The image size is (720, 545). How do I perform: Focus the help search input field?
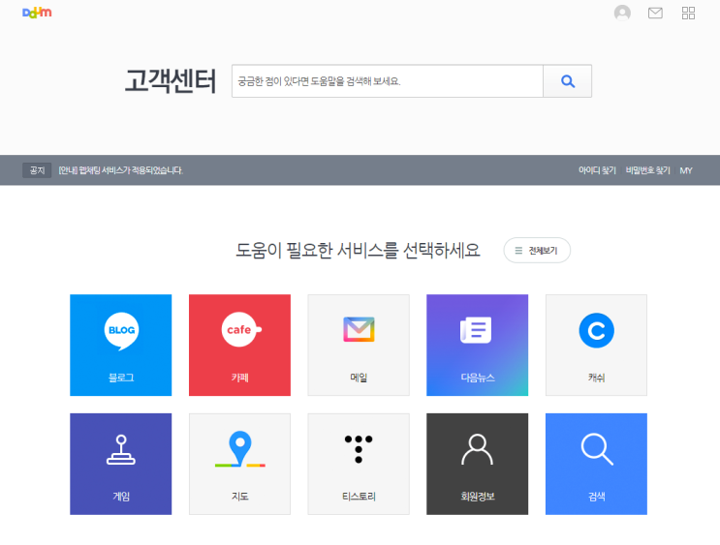(388, 81)
